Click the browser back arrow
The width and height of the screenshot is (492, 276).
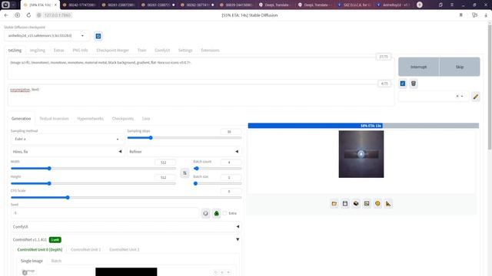[x=6, y=15]
